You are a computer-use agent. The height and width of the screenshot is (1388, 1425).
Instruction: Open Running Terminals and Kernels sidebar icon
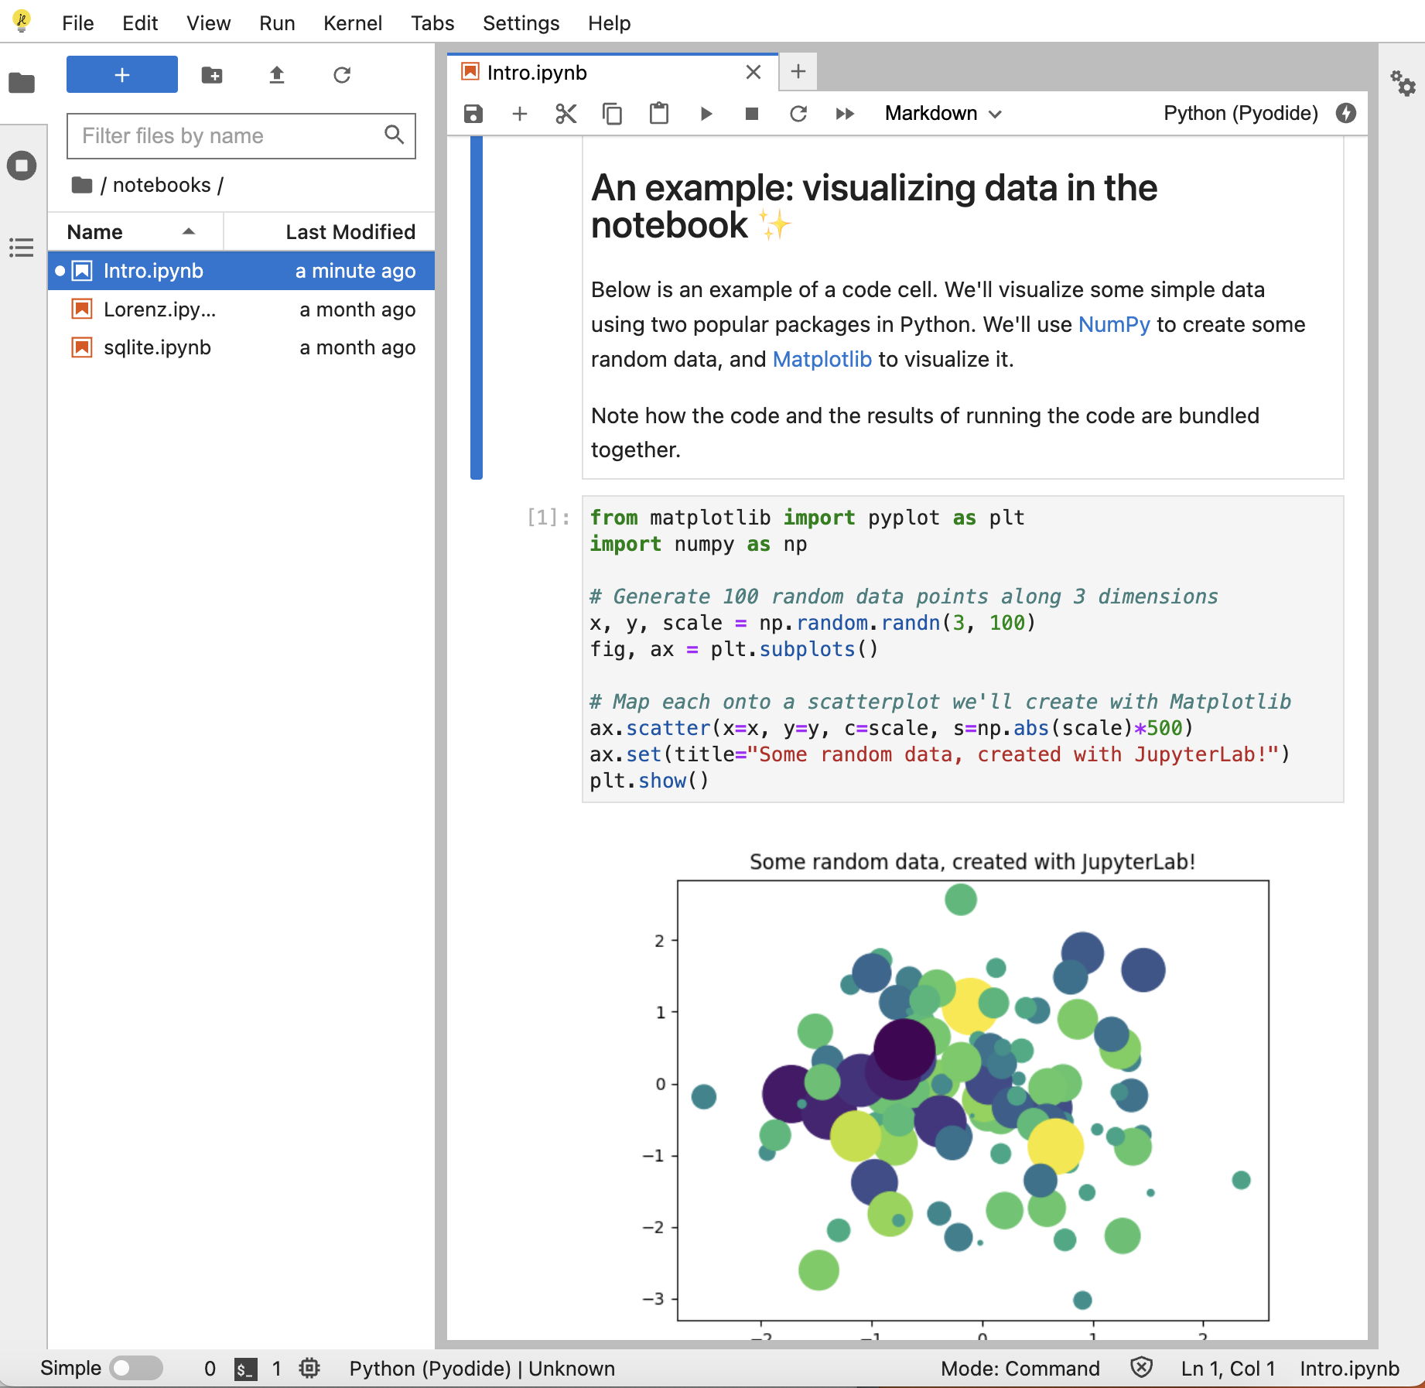22,166
